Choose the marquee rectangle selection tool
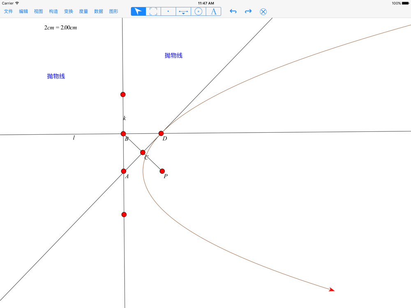The image size is (411, 308). (153, 11)
